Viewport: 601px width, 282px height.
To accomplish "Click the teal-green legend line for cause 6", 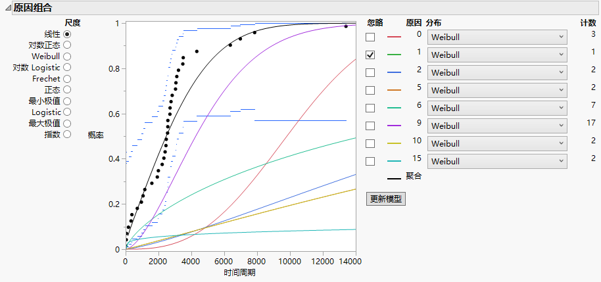I will coord(395,108).
